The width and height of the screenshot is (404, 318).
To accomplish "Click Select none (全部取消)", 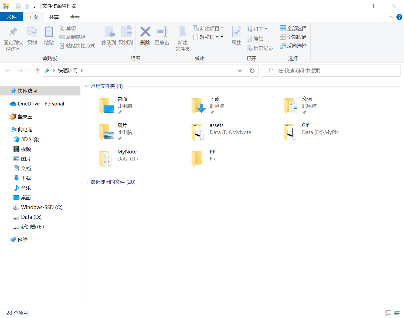I will tap(293, 37).
